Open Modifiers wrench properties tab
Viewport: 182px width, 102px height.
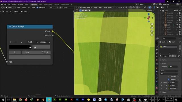point(157,71)
